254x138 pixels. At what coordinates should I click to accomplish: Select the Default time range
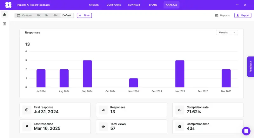coord(67,15)
